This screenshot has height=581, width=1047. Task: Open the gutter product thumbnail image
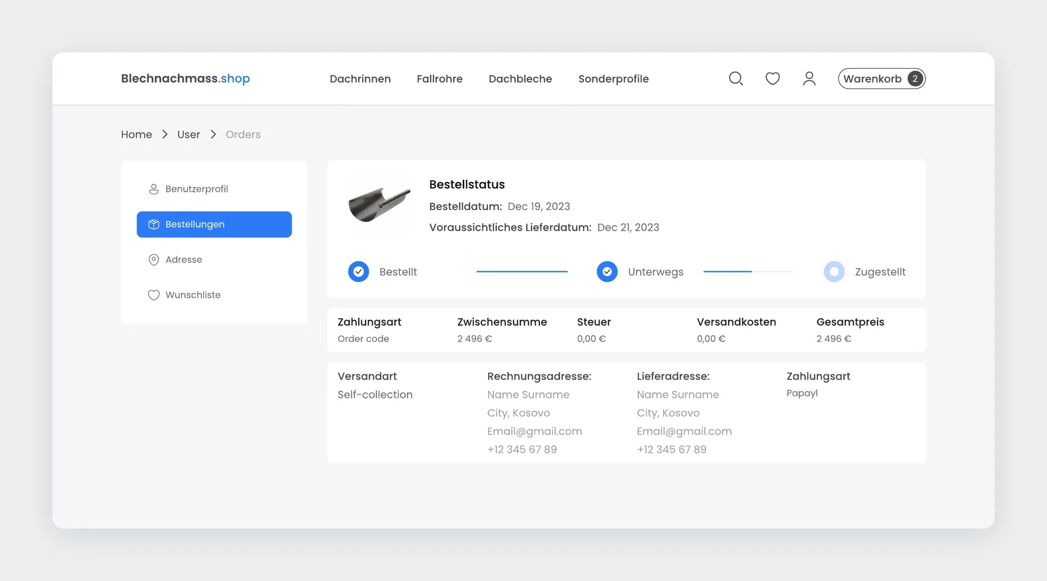click(379, 205)
